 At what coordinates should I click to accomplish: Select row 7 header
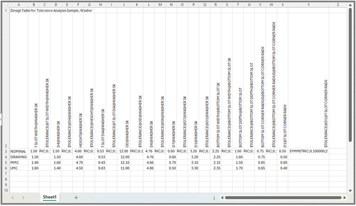6,173
